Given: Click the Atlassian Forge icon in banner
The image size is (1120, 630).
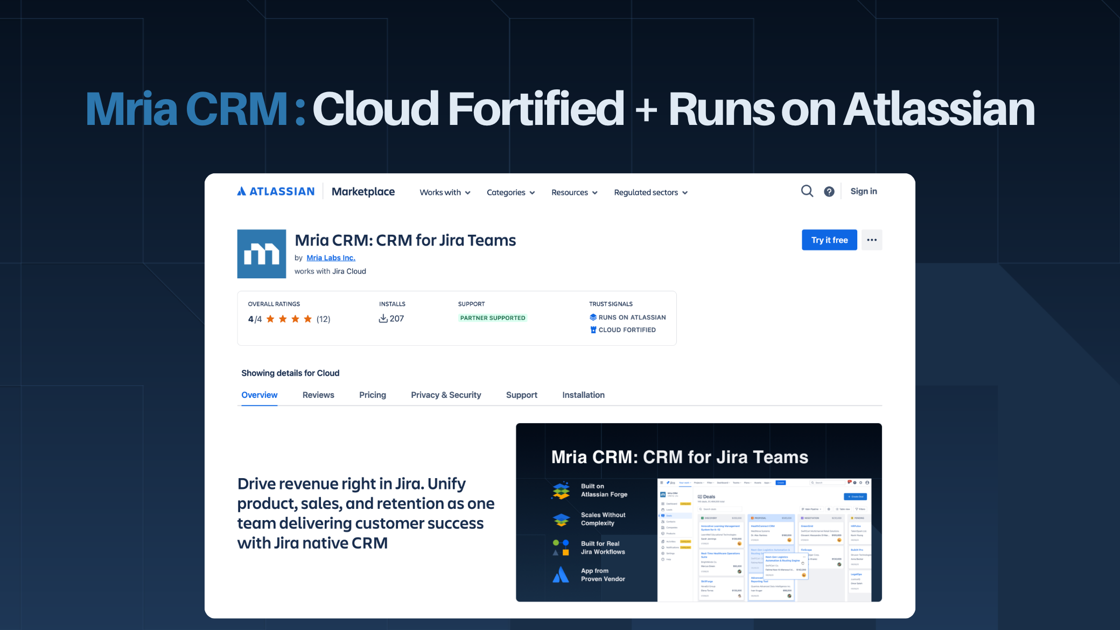Looking at the screenshot, I should [x=561, y=491].
